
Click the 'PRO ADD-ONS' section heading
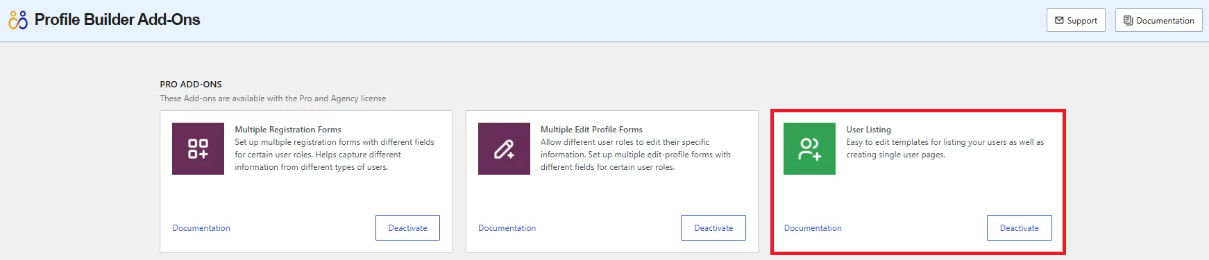[191, 85]
